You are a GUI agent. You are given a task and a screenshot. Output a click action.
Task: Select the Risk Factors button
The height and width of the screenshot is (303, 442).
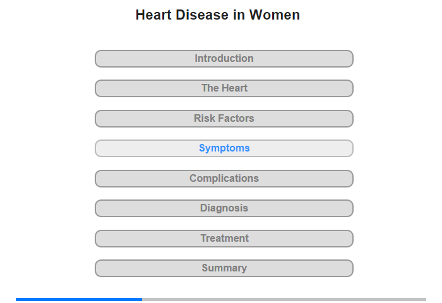(224, 119)
